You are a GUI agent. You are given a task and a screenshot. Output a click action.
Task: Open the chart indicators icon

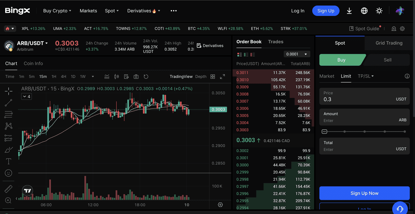click(x=107, y=77)
